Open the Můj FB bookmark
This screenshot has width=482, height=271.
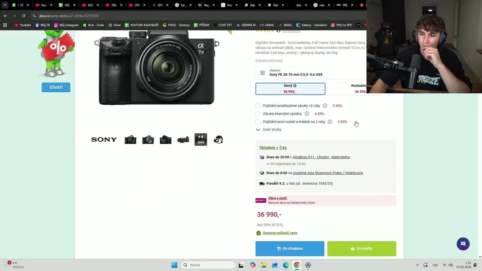pyautogui.click(x=43, y=25)
